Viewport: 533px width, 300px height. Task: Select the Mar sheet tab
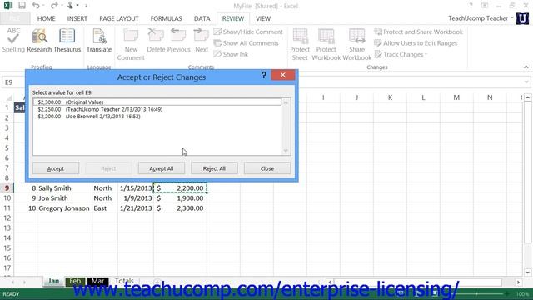point(97,281)
